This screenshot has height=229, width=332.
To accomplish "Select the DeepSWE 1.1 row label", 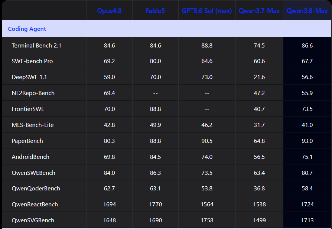I will coord(29,77).
